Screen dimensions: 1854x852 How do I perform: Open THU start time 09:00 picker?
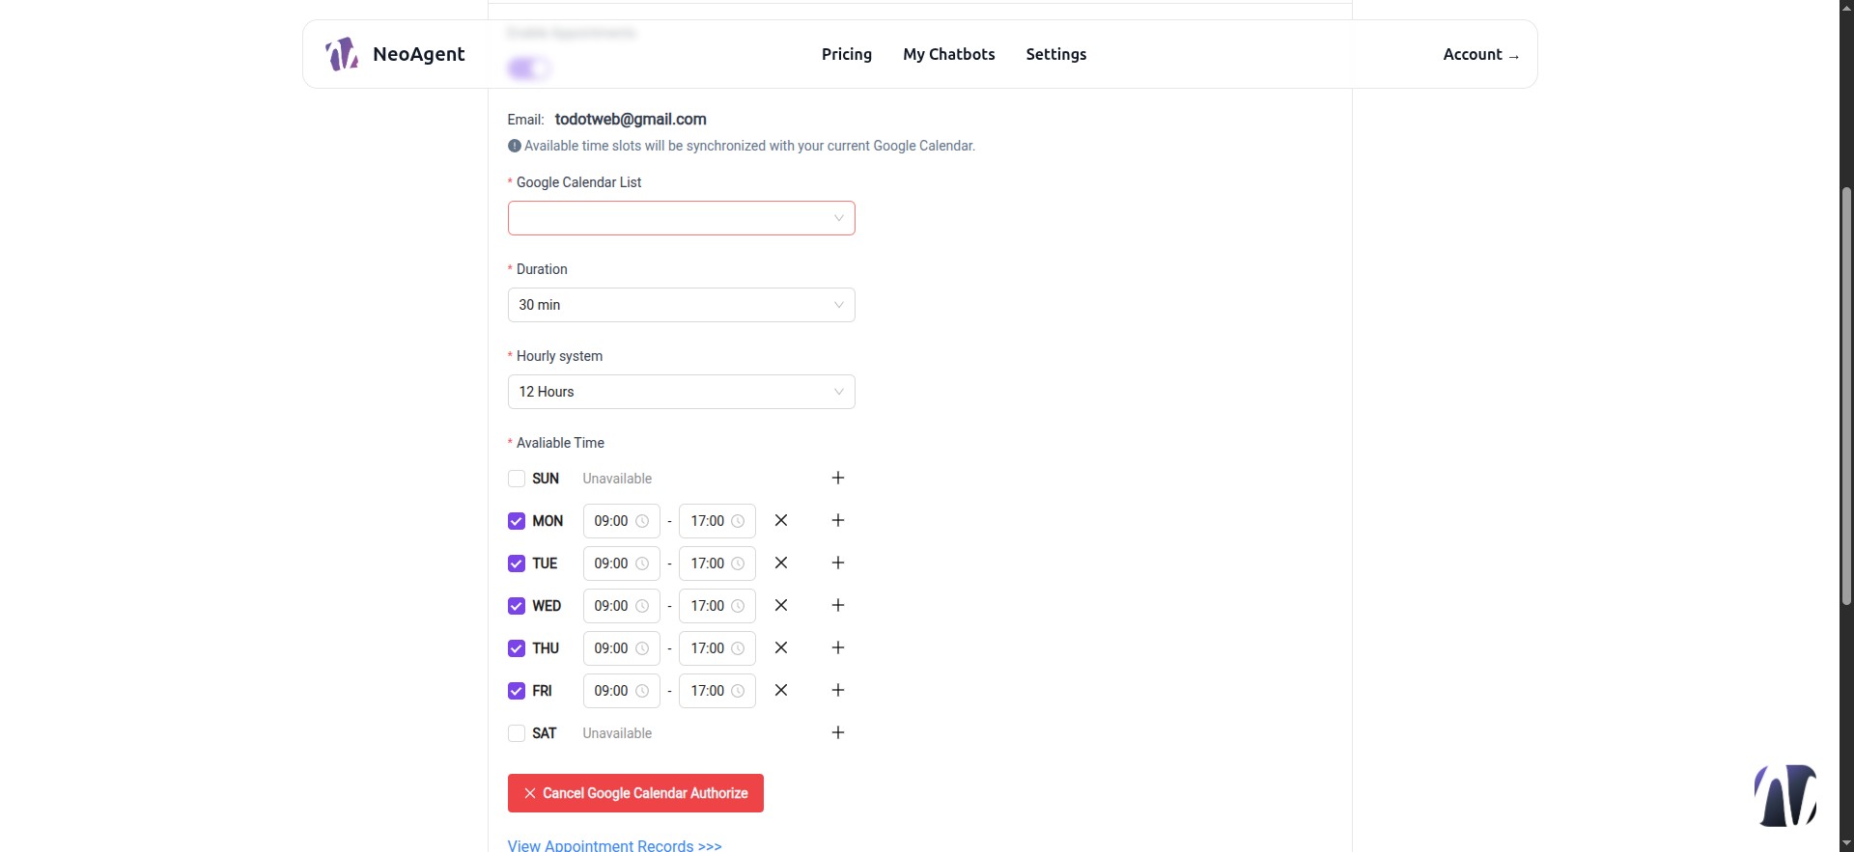click(x=622, y=648)
